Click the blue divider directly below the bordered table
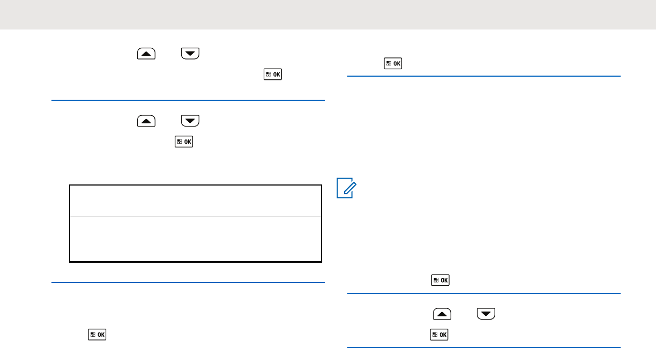 click(x=188, y=283)
